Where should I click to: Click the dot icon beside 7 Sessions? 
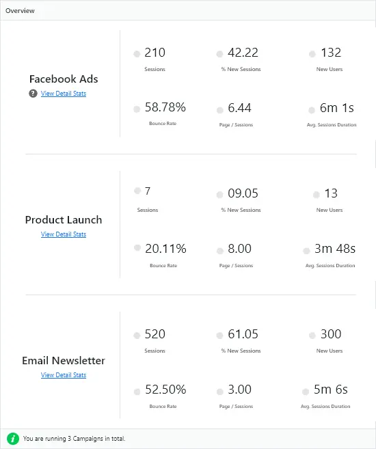[x=137, y=191]
